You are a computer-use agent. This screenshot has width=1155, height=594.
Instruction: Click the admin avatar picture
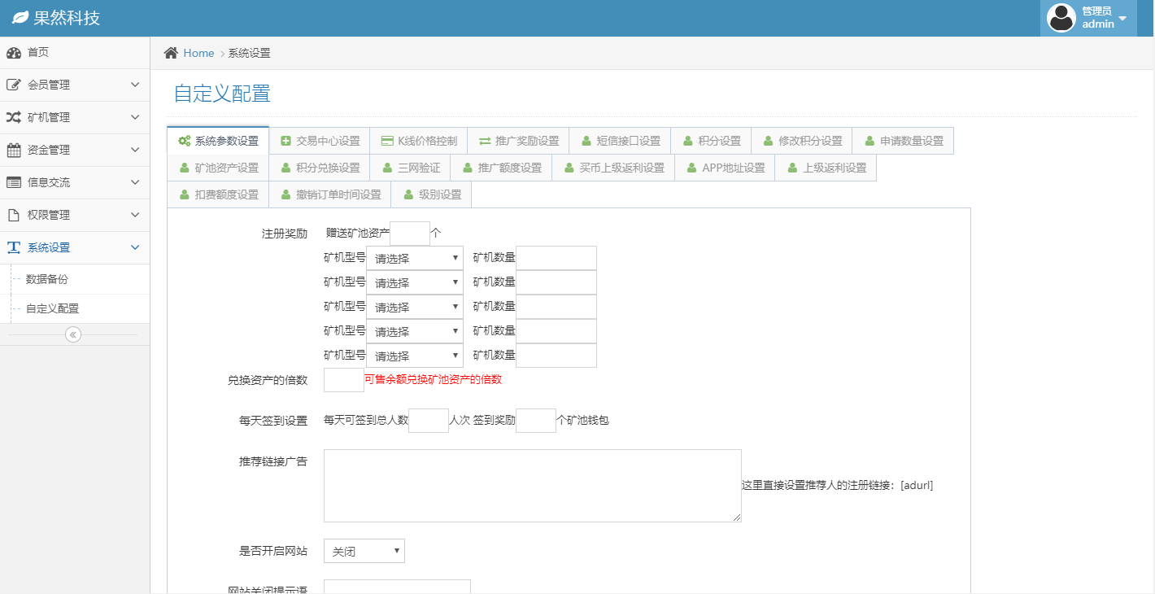1061,17
